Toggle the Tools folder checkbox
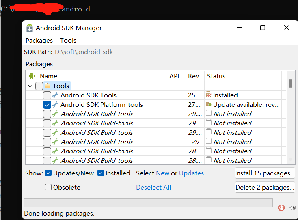Screen dimensions: 298x220 (39, 86)
